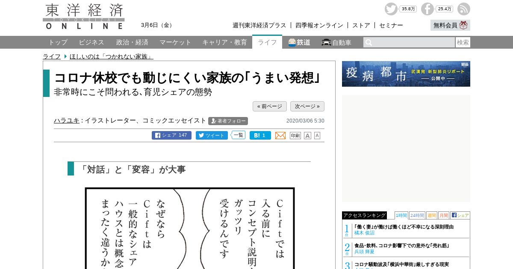Open the 鉄道 railway navigation tab
The width and height of the screenshot is (513, 269).
[299, 42]
